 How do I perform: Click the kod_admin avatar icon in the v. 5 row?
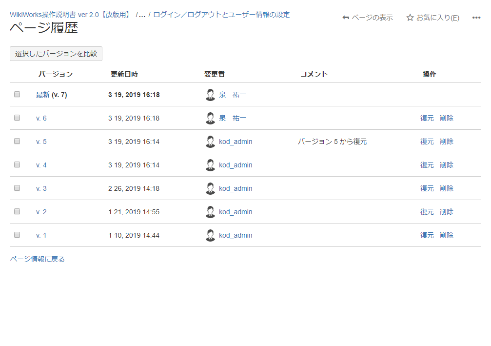(210, 142)
